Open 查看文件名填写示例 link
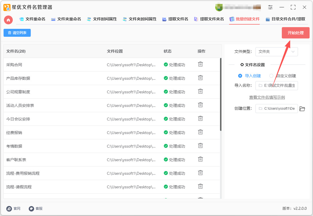 click(x=267, y=97)
